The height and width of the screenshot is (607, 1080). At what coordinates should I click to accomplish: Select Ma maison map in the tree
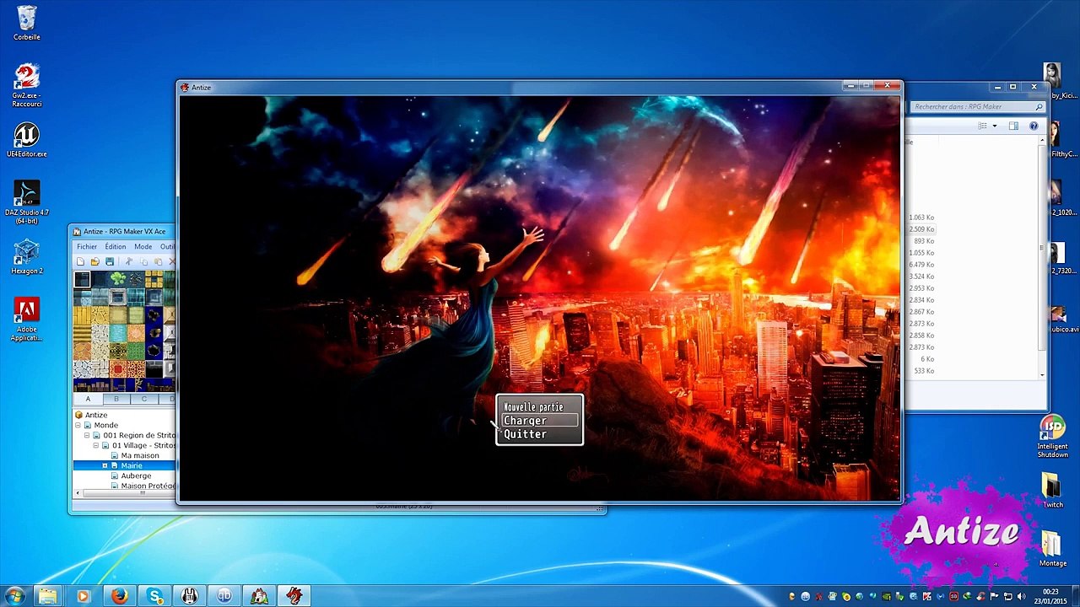140,455
